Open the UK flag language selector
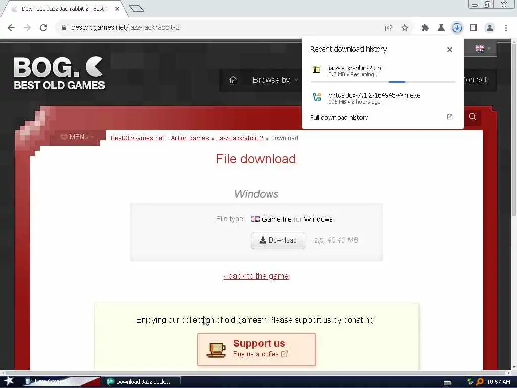Screen dimensions: 517x388 click(483, 48)
